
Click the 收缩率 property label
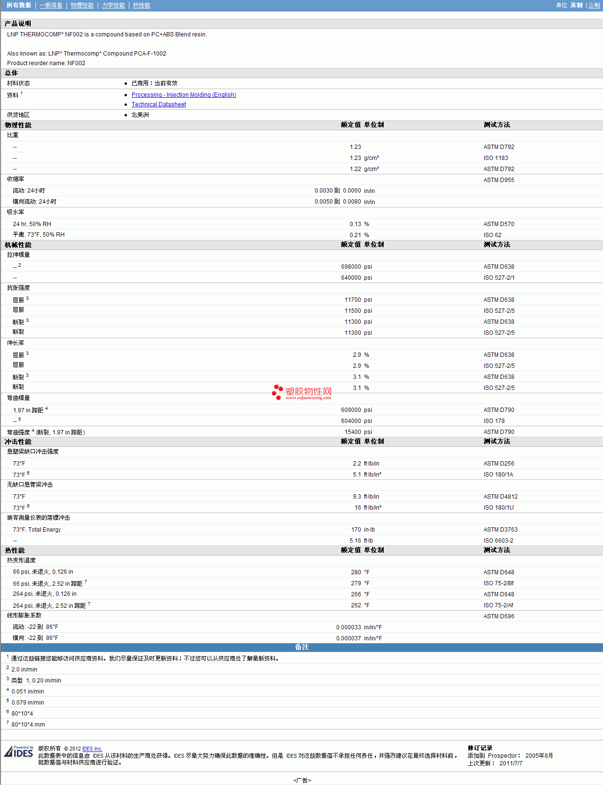pos(15,179)
